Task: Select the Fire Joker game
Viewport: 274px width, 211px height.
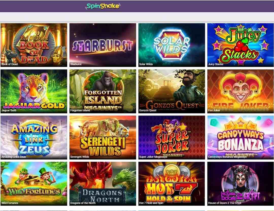Action: tap(241, 91)
